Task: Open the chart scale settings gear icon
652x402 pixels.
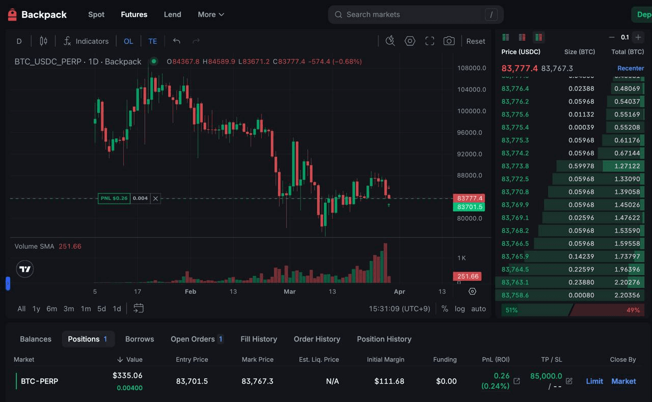Action: 472,292
